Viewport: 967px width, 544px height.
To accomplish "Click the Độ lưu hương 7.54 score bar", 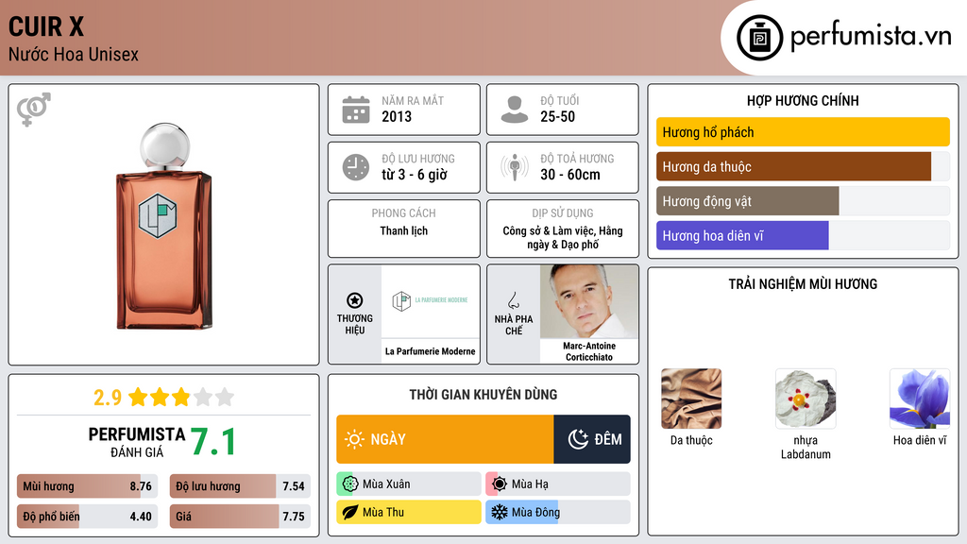I will [240, 486].
